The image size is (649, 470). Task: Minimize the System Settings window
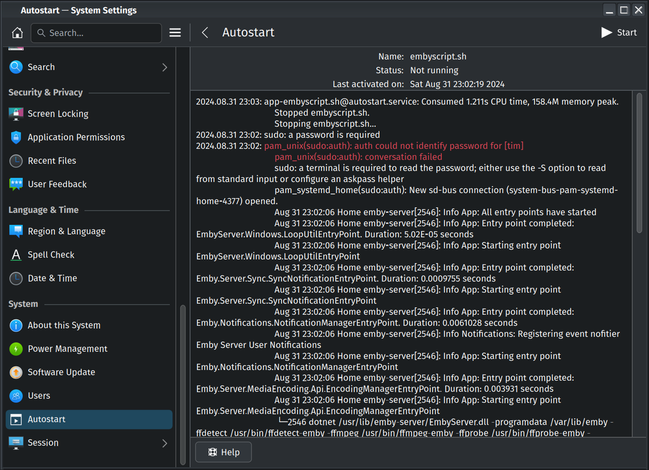pyautogui.click(x=609, y=11)
